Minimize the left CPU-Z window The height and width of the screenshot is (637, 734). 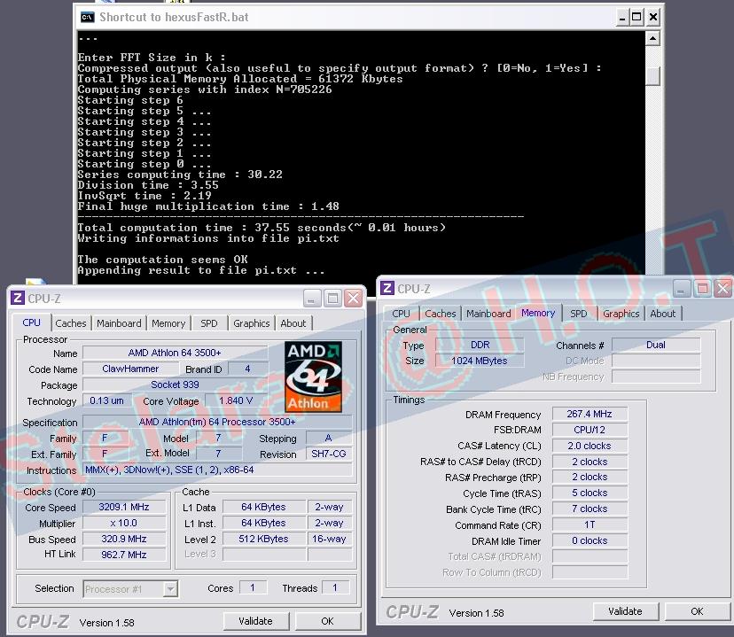[x=312, y=298]
